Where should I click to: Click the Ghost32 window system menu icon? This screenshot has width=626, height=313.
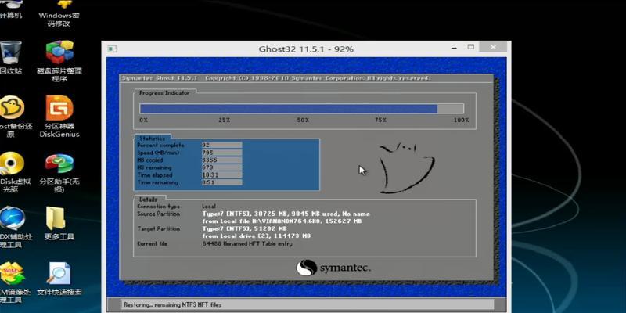(x=112, y=49)
